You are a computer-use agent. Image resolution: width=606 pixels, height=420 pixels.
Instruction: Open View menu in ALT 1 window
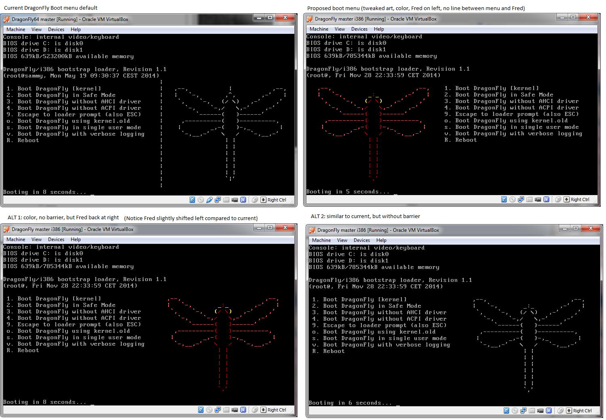[x=36, y=239]
